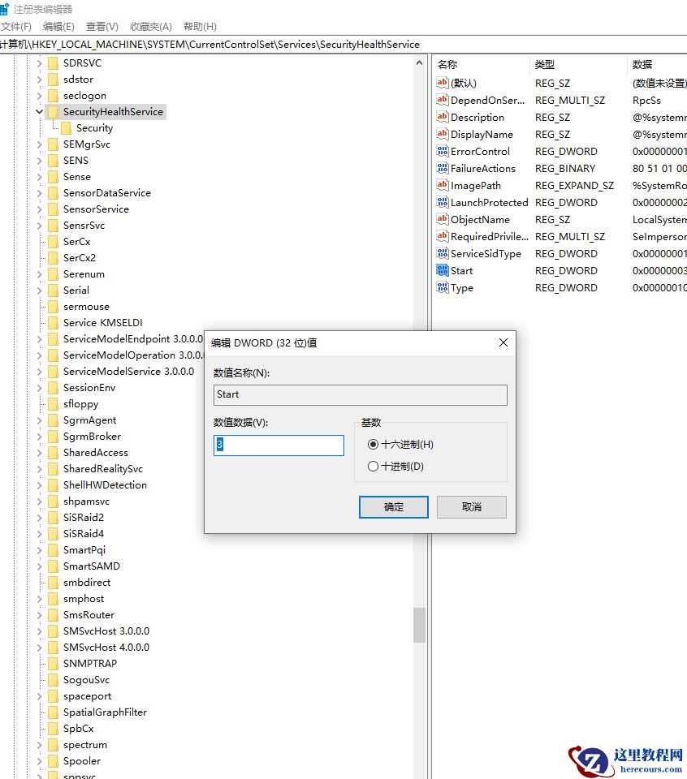687x779 pixels.
Task: Collapse the SecurityHealthService tree node
Action: click(39, 111)
